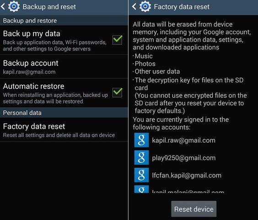Tap Google icon next to kapil.raw@gmail.com
This screenshot has width=258, height=220.
pyautogui.click(x=141, y=140)
